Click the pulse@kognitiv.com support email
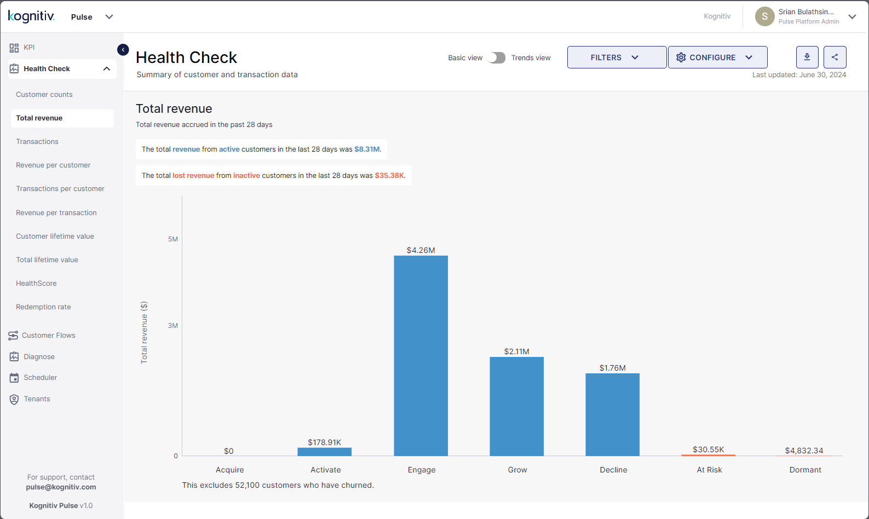869x519 pixels. tap(61, 487)
